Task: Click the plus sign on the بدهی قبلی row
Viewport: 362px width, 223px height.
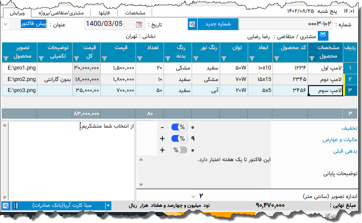Action: [162, 150]
